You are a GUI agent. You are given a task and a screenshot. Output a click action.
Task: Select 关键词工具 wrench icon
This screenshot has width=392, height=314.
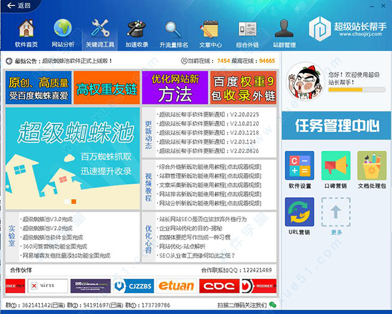point(100,28)
